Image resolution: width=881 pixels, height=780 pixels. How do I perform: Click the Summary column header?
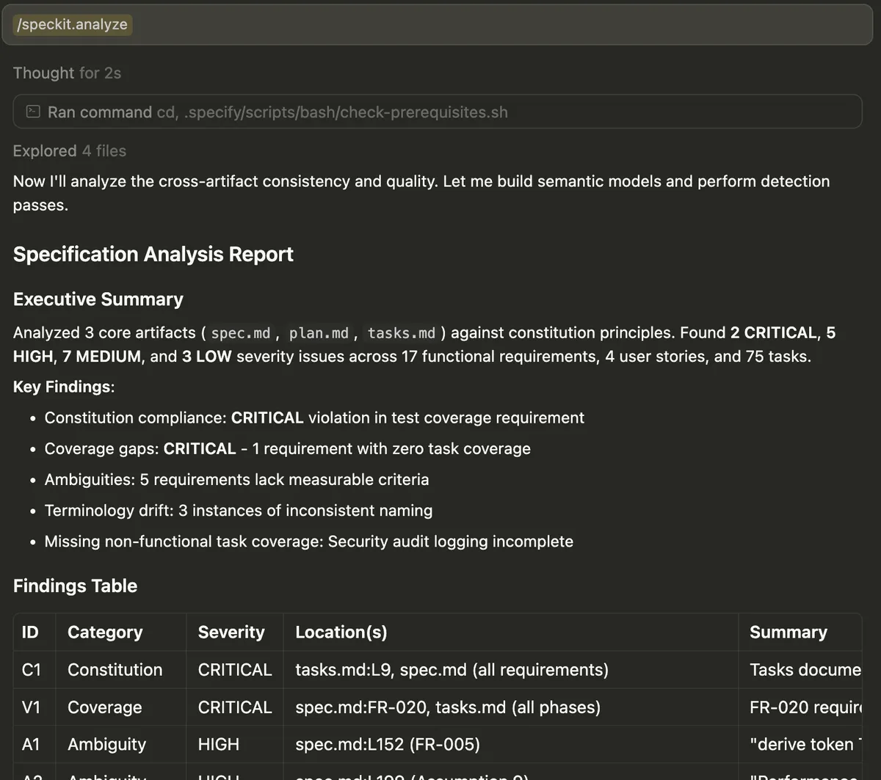pos(788,632)
